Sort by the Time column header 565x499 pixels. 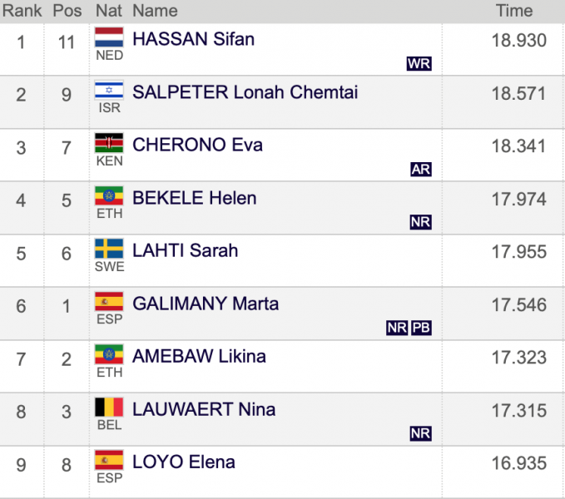[x=514, y=11]
